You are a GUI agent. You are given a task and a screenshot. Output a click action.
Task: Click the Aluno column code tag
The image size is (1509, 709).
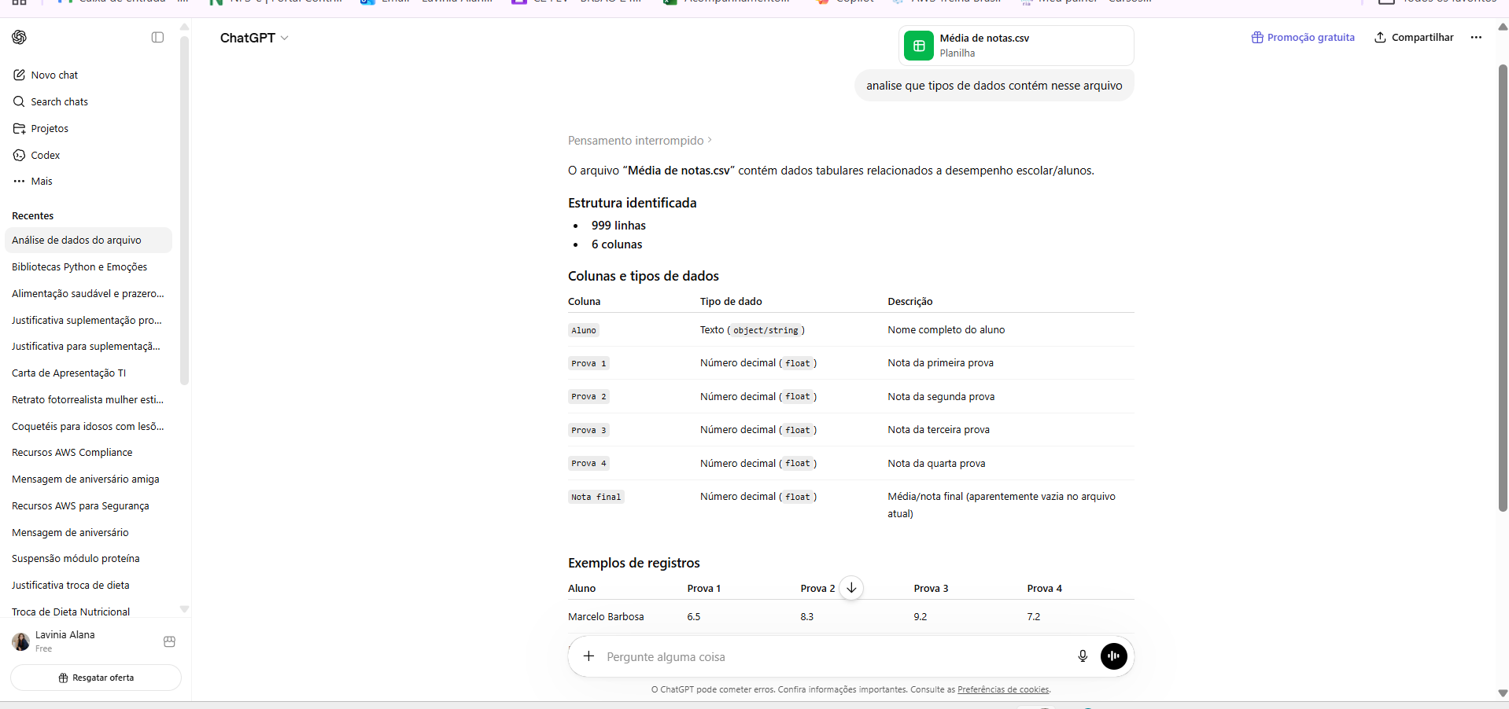pos(584,330)
